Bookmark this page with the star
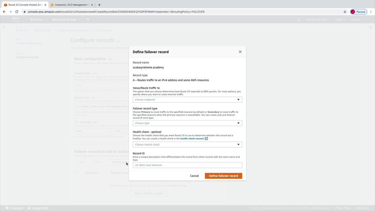Viewport: 375px width, 211px height. click(345, 12)
